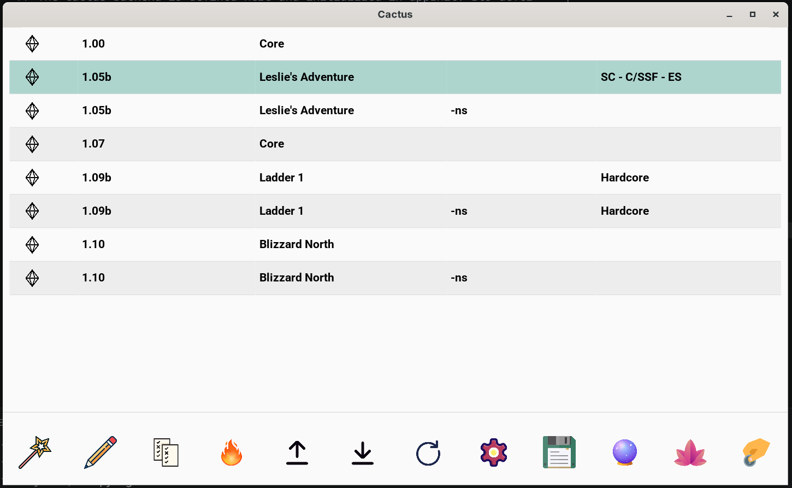The width and height of the screenshot is (792, 488).
Task: Click diamond icon in the 1.10 Blizzard North -ns row
Action: tap(32, 278)
